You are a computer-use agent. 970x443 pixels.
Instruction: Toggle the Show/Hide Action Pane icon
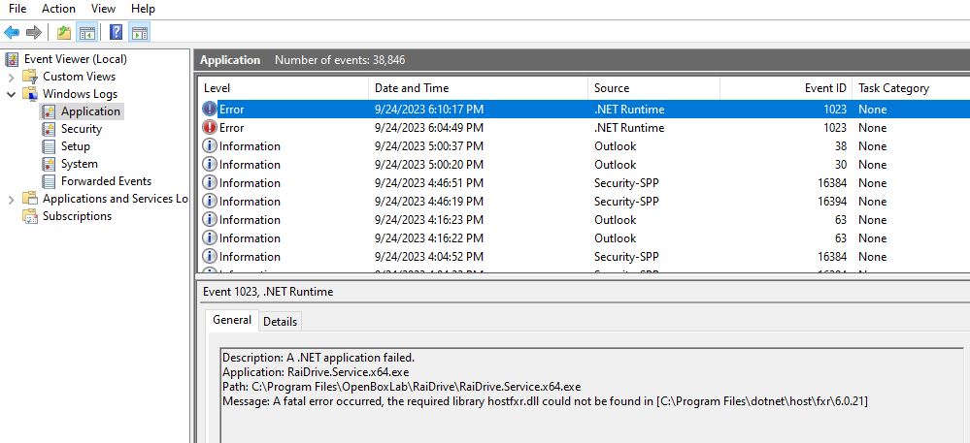click(x=139, y=33)
